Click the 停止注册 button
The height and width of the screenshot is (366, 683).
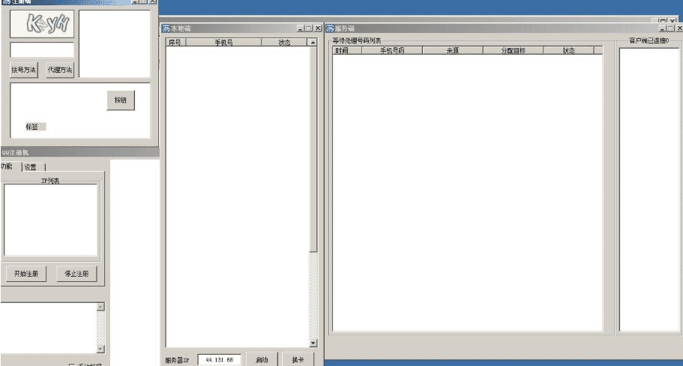(76, 274)
